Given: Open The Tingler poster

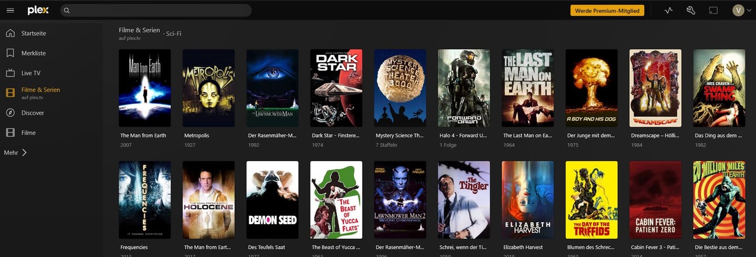Looking at the screenshot, I should coord(464,200).
